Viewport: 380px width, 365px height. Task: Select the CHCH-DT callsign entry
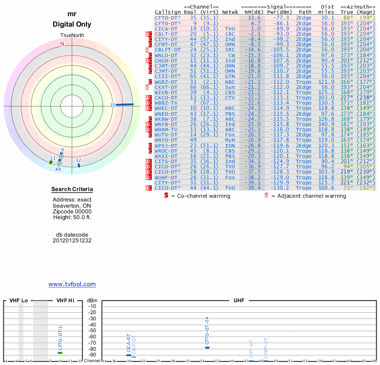(166, 60)
